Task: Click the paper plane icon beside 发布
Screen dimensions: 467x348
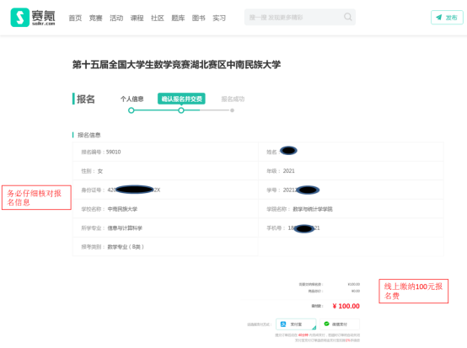Action: tap(438, 17)
